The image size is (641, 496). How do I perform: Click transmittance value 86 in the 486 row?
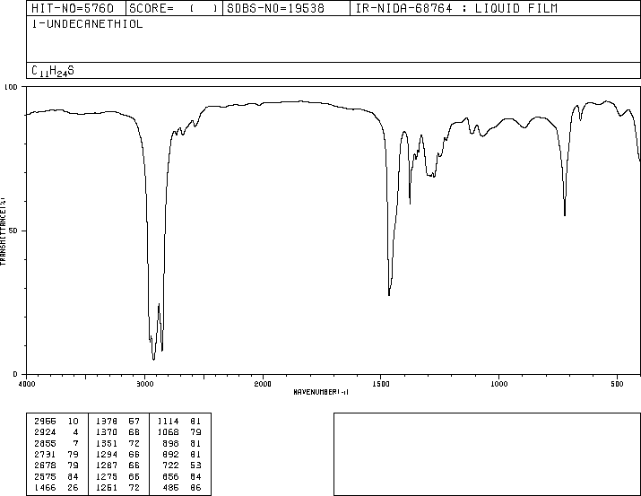195,487
